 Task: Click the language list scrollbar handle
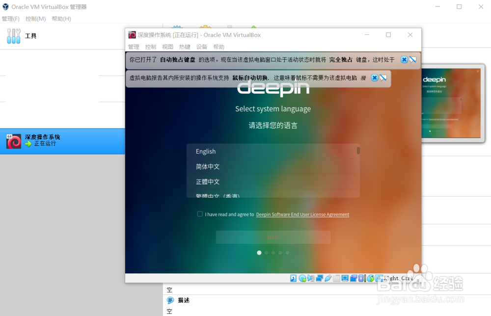pyautogui.click(x=358, y=151)
